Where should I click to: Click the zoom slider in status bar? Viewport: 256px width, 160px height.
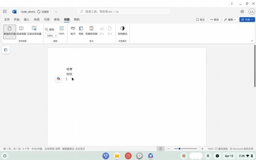(185, 149)
